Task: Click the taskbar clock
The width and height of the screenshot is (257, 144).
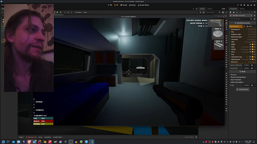Action: [x=248, y=142]
